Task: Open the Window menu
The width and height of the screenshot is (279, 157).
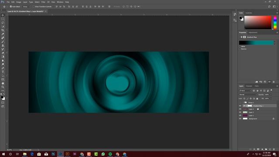Action: 60,2
